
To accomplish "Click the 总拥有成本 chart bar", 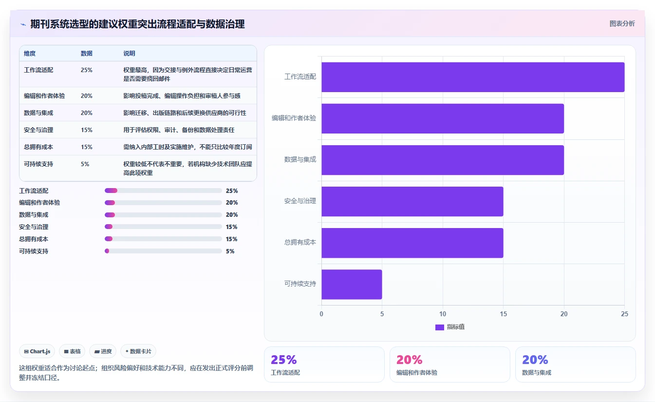I will click(412, 243).
